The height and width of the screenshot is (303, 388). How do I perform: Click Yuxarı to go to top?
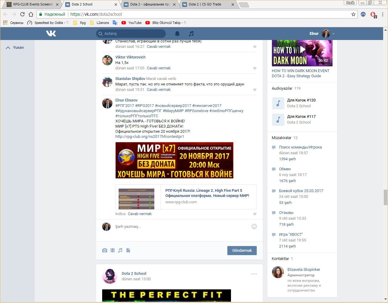pyautogui.click(x=15, y=48)
